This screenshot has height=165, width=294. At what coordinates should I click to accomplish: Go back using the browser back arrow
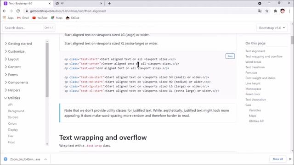coord(4,11)
